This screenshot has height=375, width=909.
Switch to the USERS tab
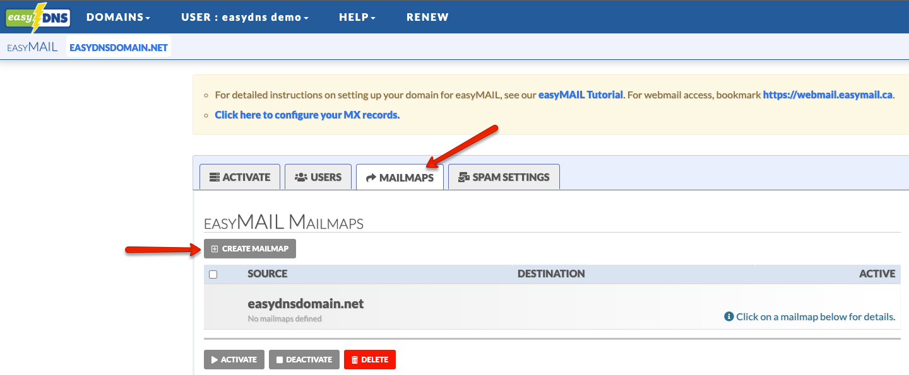(318, 177)
